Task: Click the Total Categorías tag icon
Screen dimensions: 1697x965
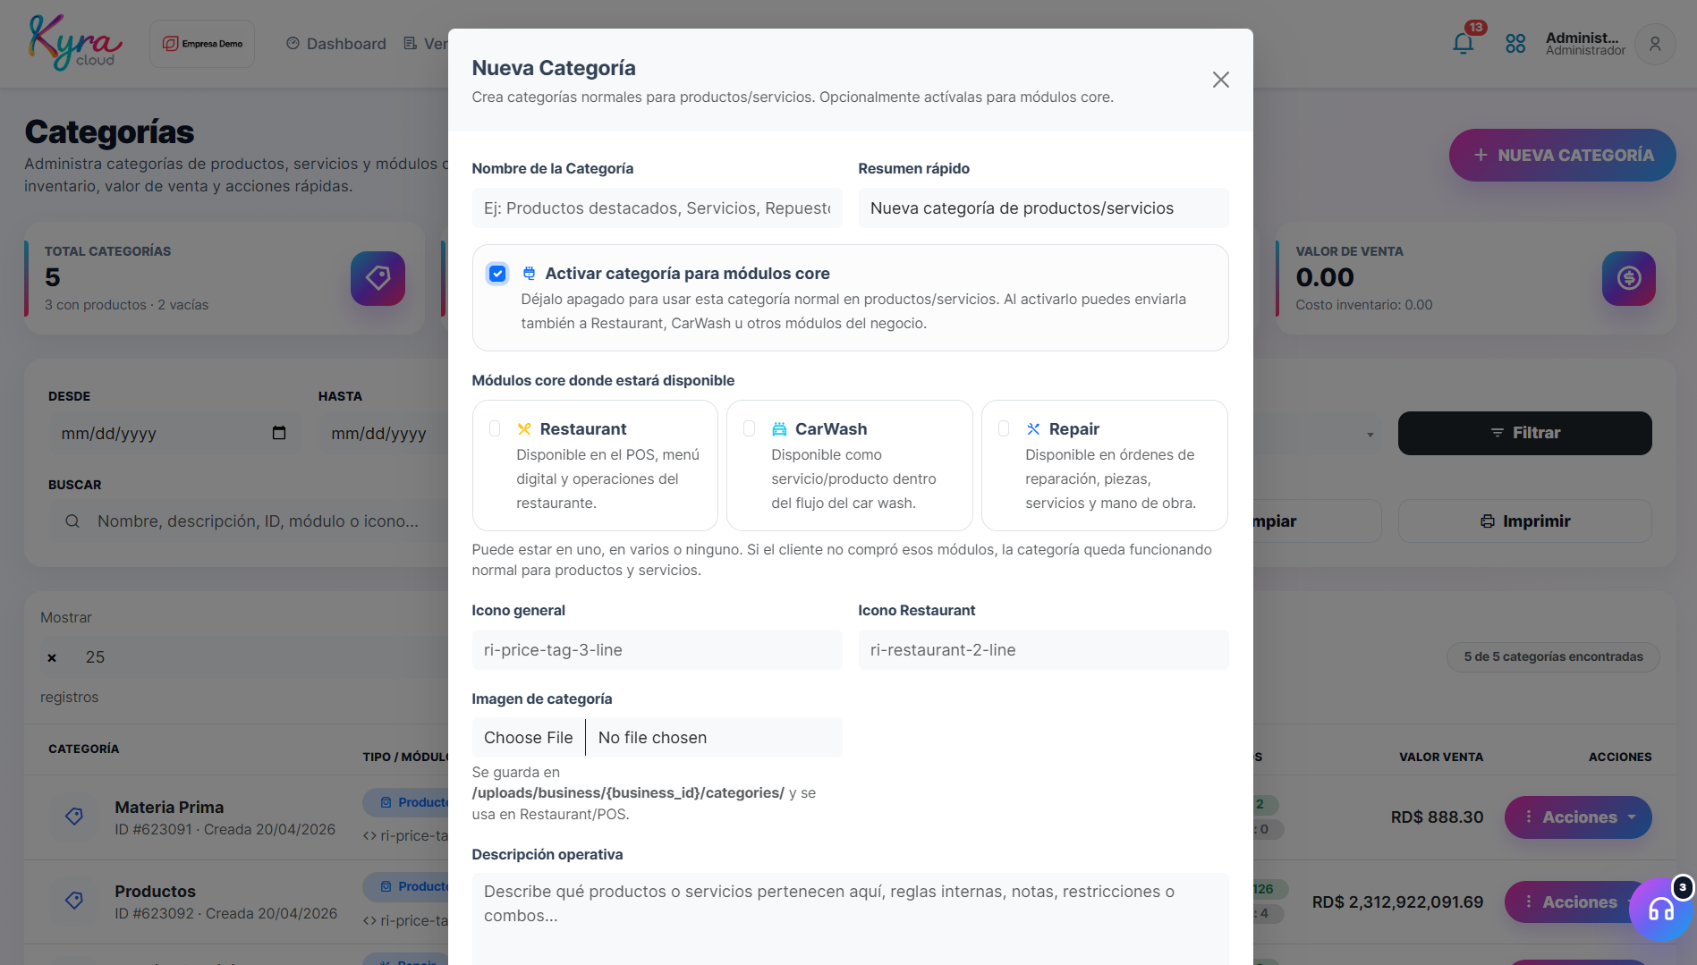Action: 378,278
